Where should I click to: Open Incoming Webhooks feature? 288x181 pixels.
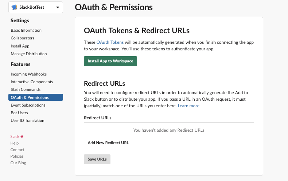(29, 74)
